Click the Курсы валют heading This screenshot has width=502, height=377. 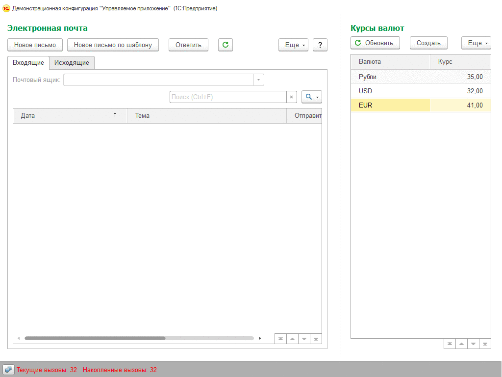click(377, 28)
